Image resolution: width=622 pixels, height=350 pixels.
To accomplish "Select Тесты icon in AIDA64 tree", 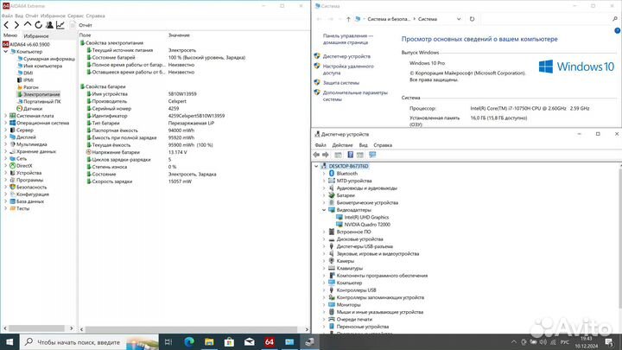I will pyautogui.click(x=12, y=209).
